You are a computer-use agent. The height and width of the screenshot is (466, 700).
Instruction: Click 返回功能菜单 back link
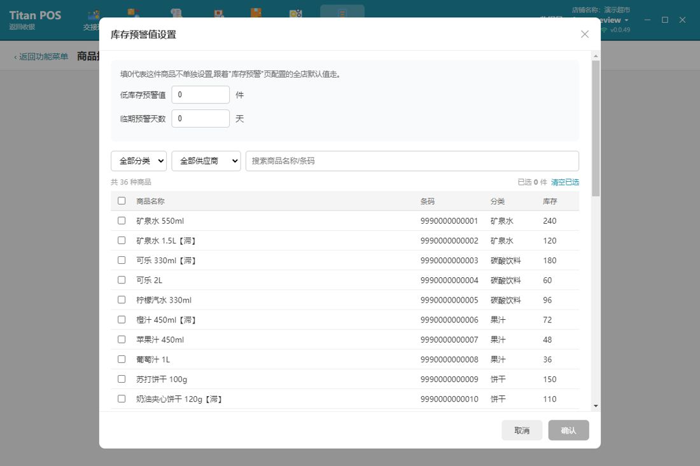click(x=41, y=57)
